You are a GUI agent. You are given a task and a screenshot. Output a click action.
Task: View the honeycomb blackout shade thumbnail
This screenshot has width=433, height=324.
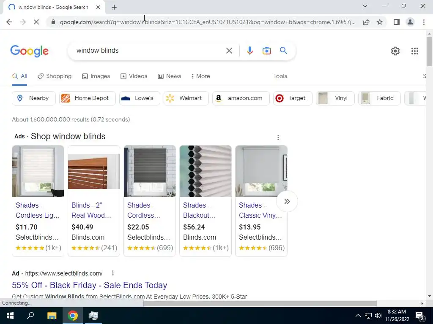tap(206, 171)
